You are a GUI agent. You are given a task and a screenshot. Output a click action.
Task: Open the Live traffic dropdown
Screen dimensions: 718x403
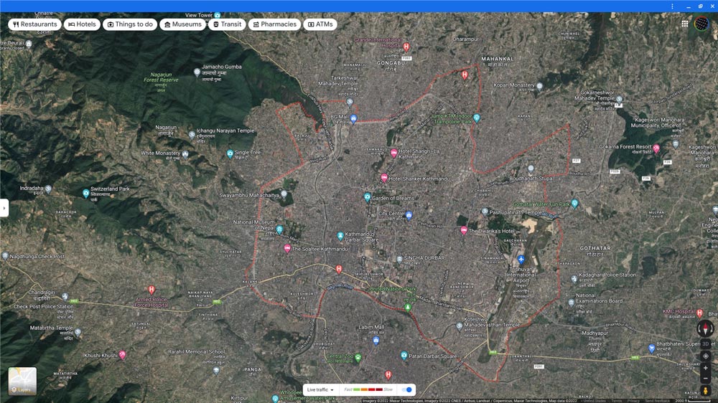(320, 390)
